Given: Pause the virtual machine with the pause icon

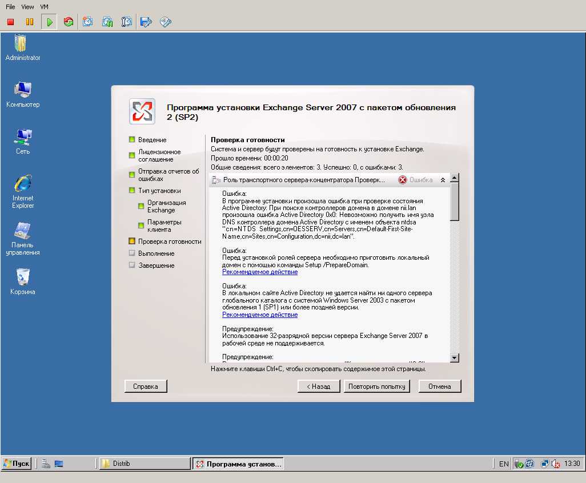Looking at the screenshot, I should pos(30,22).
